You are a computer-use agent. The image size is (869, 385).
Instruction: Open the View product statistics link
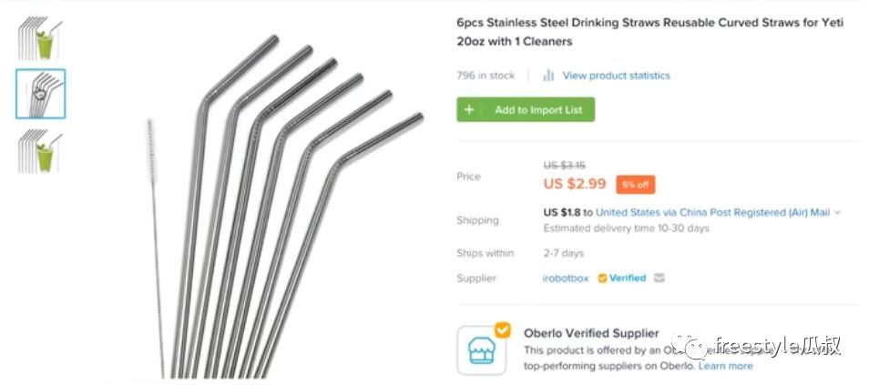[x=616, y=76]
